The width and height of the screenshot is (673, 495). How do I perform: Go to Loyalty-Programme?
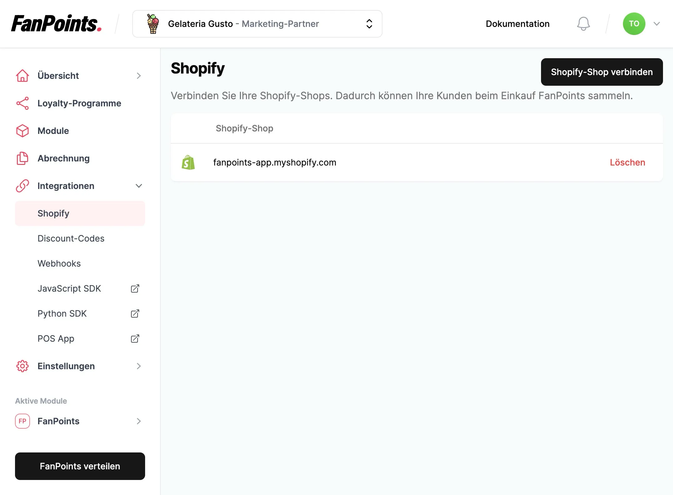click(x=80, y=103)
